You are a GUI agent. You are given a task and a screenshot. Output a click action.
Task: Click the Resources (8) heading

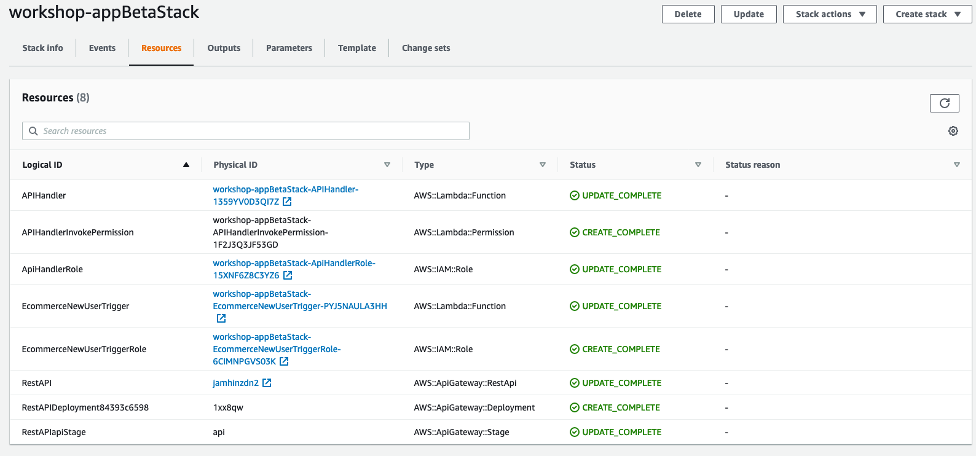[x=55, y=98]
